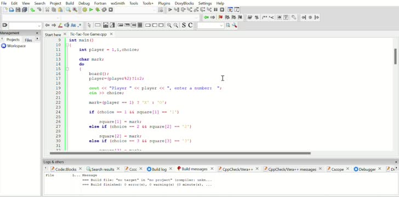This screenshot has width=399, height=197.
Task: Click the Pause debugger button
Action: pos(215,10)
